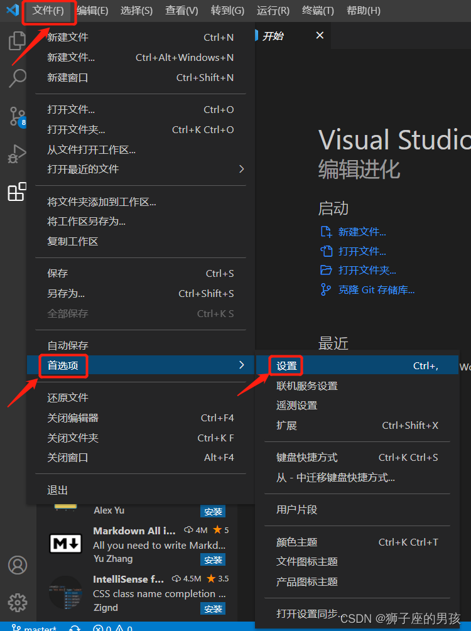Screen dimensions: 471x631
Task: Click the Markdown All in One extension icon
Action: pyautogui.click(x=65, y=544)
